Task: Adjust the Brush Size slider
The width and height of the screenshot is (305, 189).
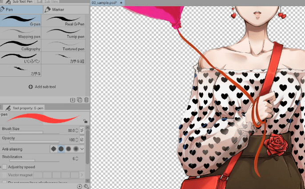Action: pos(34,133)
